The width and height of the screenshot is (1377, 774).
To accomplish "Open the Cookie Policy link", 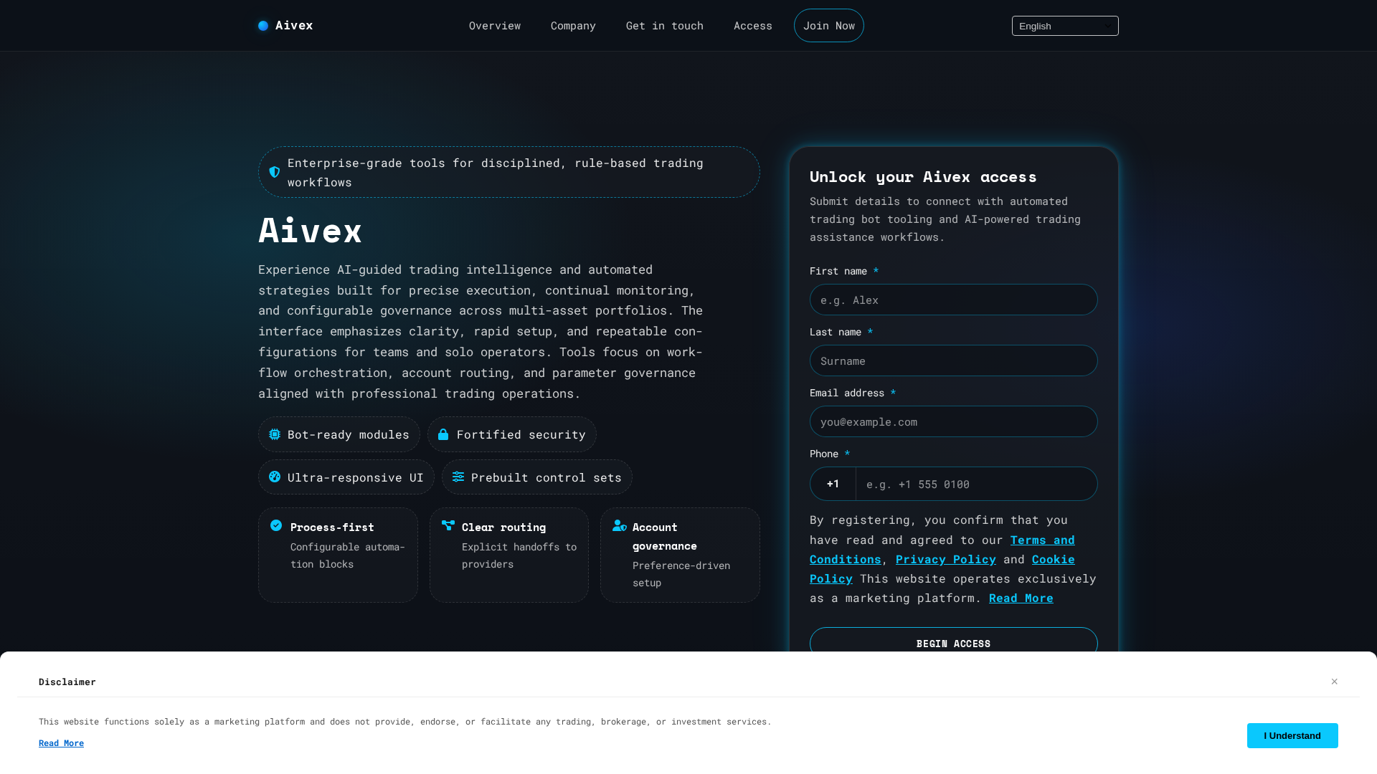I will [942, 569].
